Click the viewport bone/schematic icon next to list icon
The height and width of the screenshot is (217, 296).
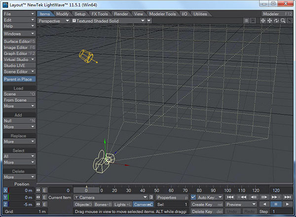[x=253, y=21]
